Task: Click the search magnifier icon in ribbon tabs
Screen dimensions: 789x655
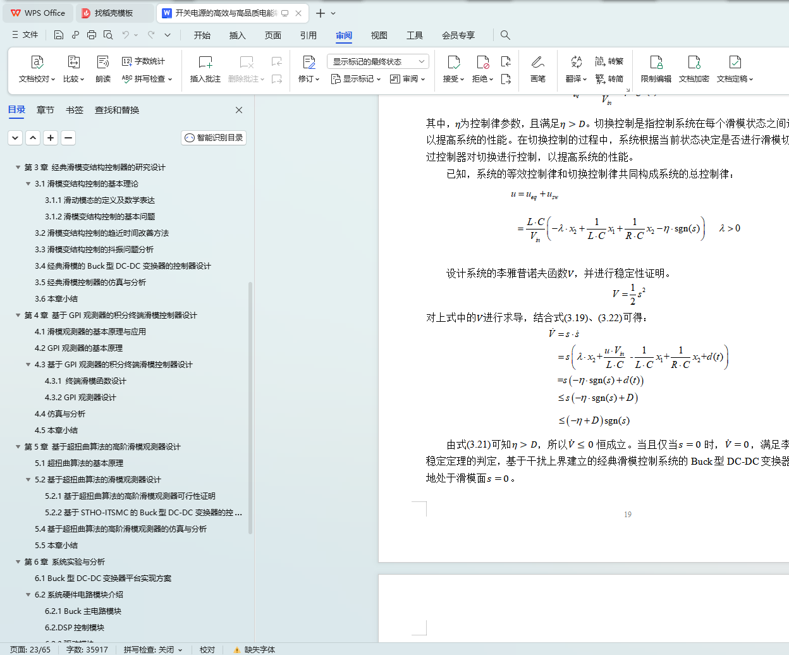Action: (x=505, y=35)
